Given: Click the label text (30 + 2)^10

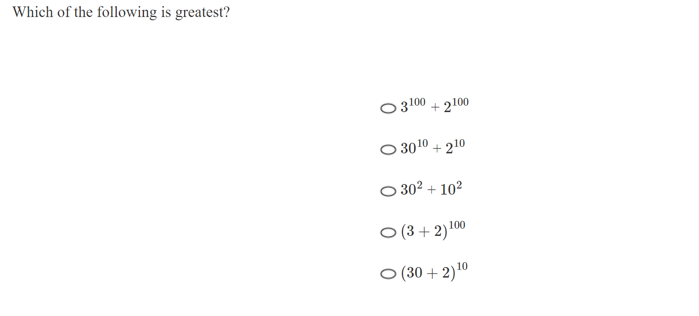Looking at the screenshot, I should (433, 272).
